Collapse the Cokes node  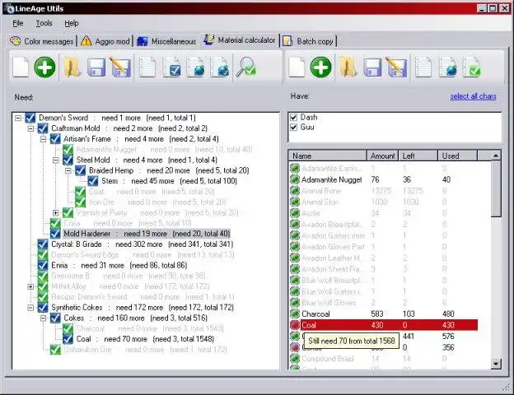43,318
